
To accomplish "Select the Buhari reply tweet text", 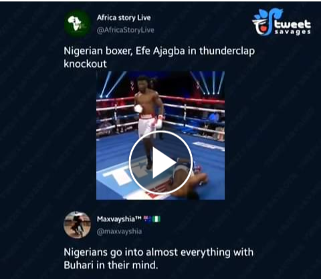I will (x=158, y=259).
